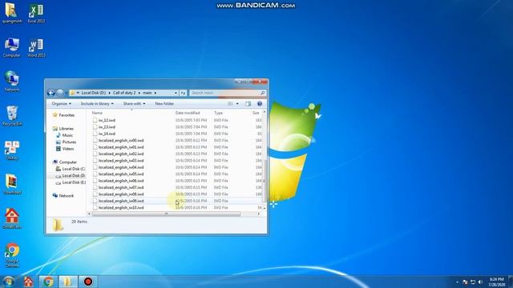Click the Bandicam record icon in taskbar
This screenshot has width=513, height=288.
point(87,282)
